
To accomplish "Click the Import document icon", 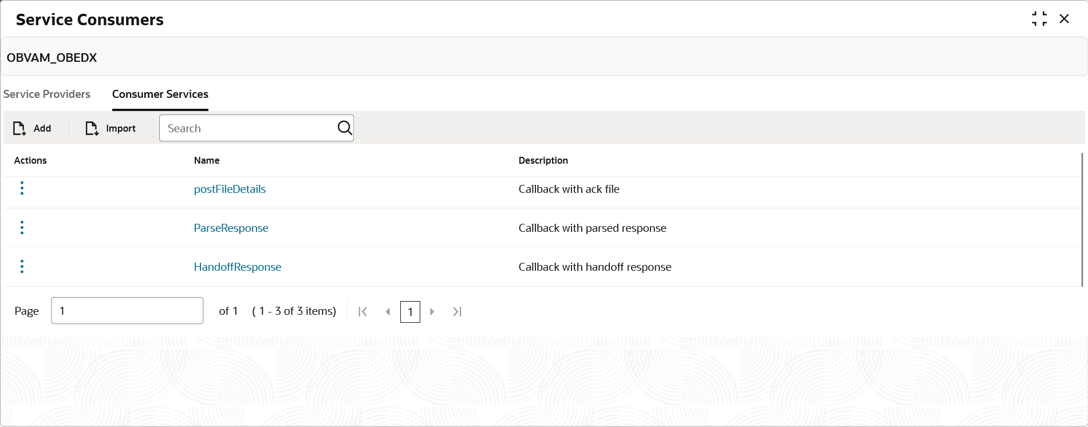I will (92, 128).
